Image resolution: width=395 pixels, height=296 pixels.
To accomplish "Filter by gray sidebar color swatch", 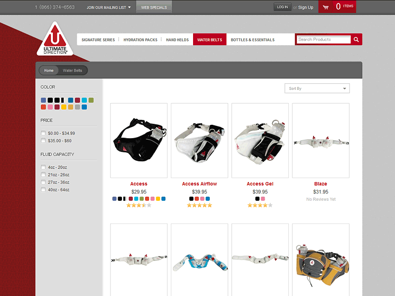I will 78,107.
